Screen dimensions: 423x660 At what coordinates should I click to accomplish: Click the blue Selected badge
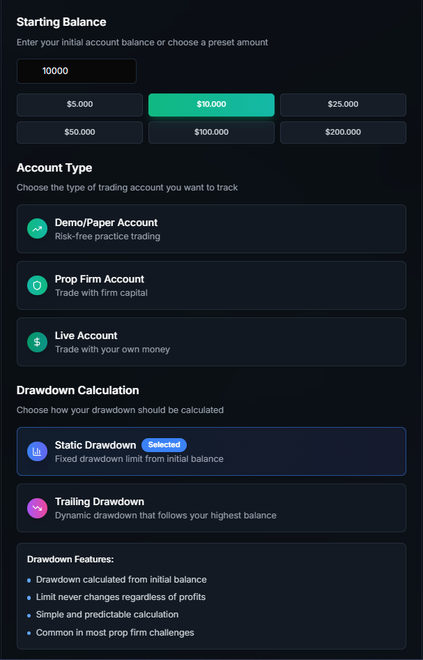164,444
